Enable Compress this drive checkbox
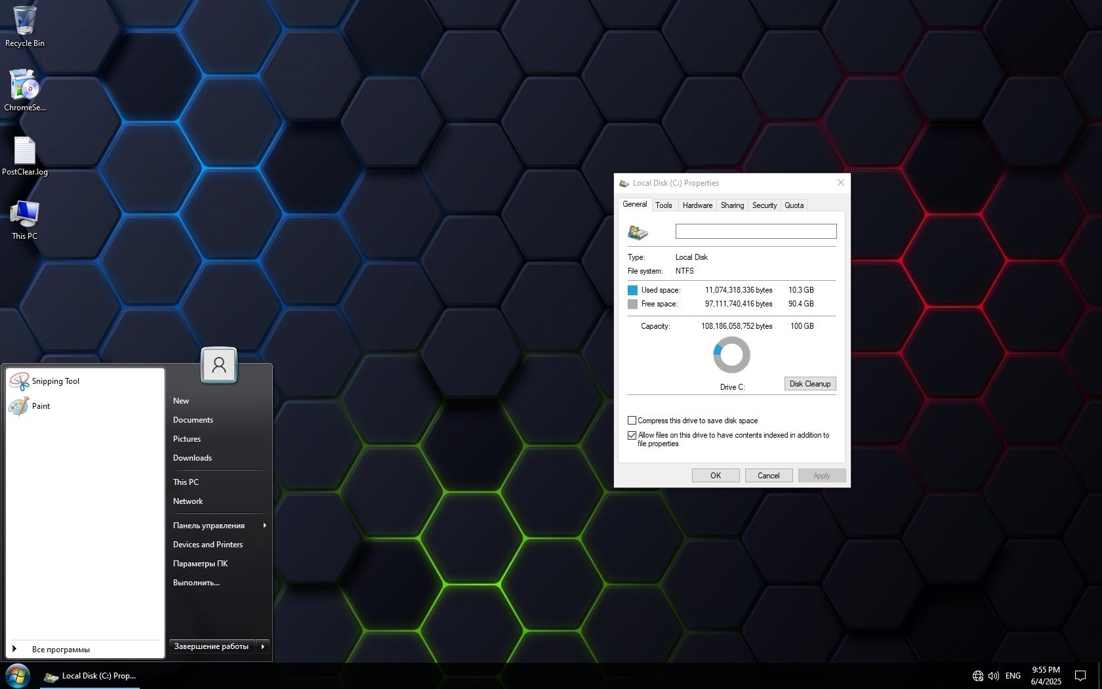 pos(632,421)
